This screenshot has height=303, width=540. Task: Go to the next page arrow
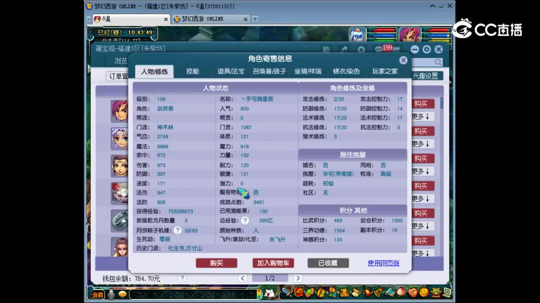(x=298, y=278)
